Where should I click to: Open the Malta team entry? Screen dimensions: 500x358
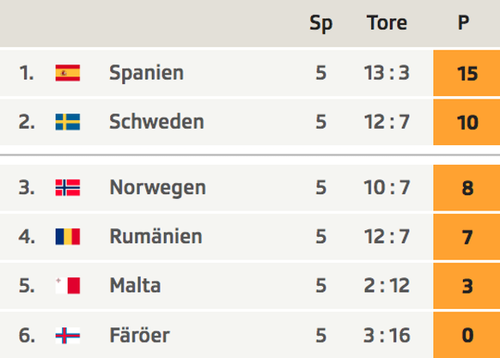[135, 285]
